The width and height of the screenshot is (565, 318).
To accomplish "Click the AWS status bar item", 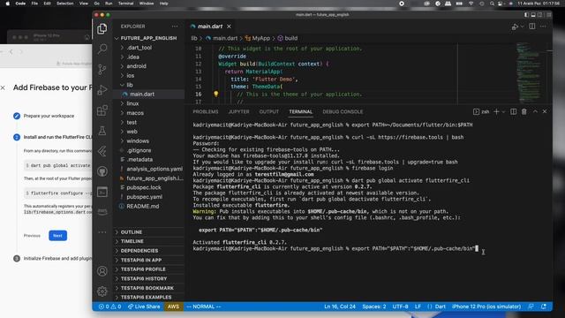I will pos(173,307).
